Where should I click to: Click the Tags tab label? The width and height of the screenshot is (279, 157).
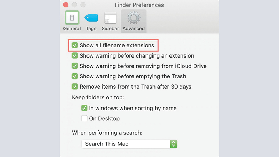[91, 29]
